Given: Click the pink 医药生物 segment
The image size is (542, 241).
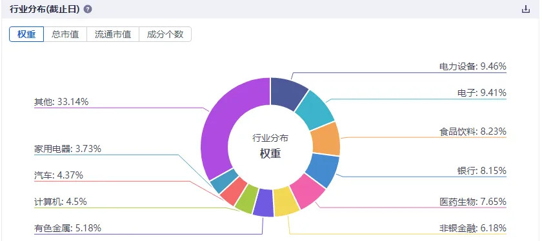Looking at the screenshot, I should (x=307, y=191).
